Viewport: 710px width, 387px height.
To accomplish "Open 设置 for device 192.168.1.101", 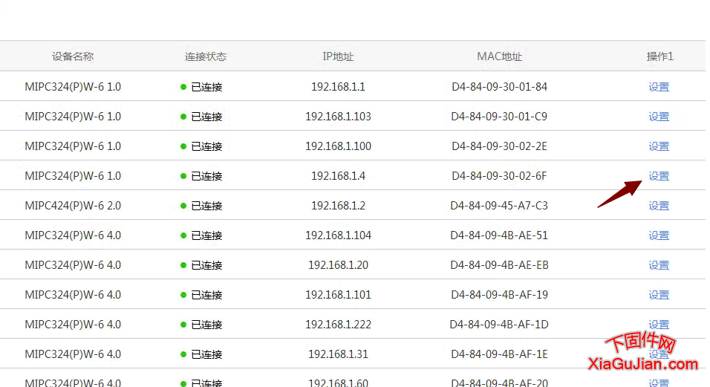I will tap(658, 295).
